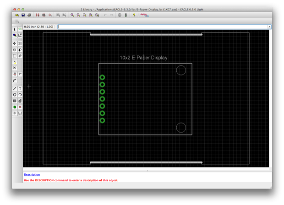Click the zoom out magnifier icon

[85, 15]
